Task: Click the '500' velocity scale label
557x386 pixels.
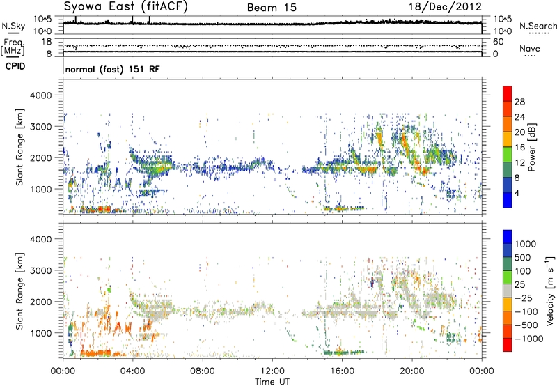Action: [x=523, y=258]
